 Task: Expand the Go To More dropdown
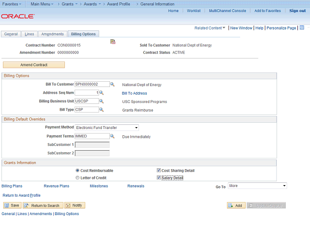[x=257, y=186]
